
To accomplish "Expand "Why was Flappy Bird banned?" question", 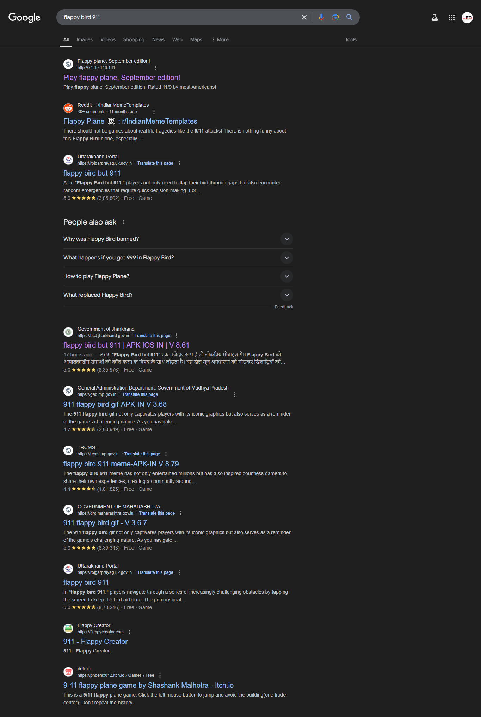I will (178, 239).
